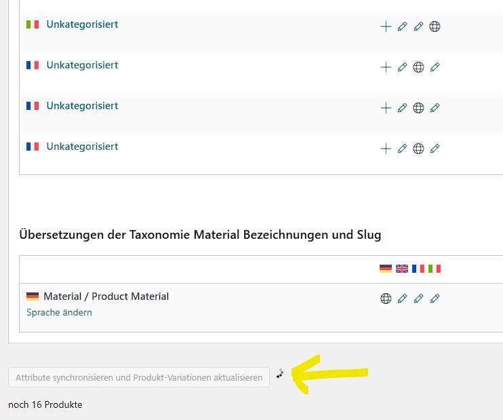
Task: Open Sprache ändern link
Action: pos(59,312)
